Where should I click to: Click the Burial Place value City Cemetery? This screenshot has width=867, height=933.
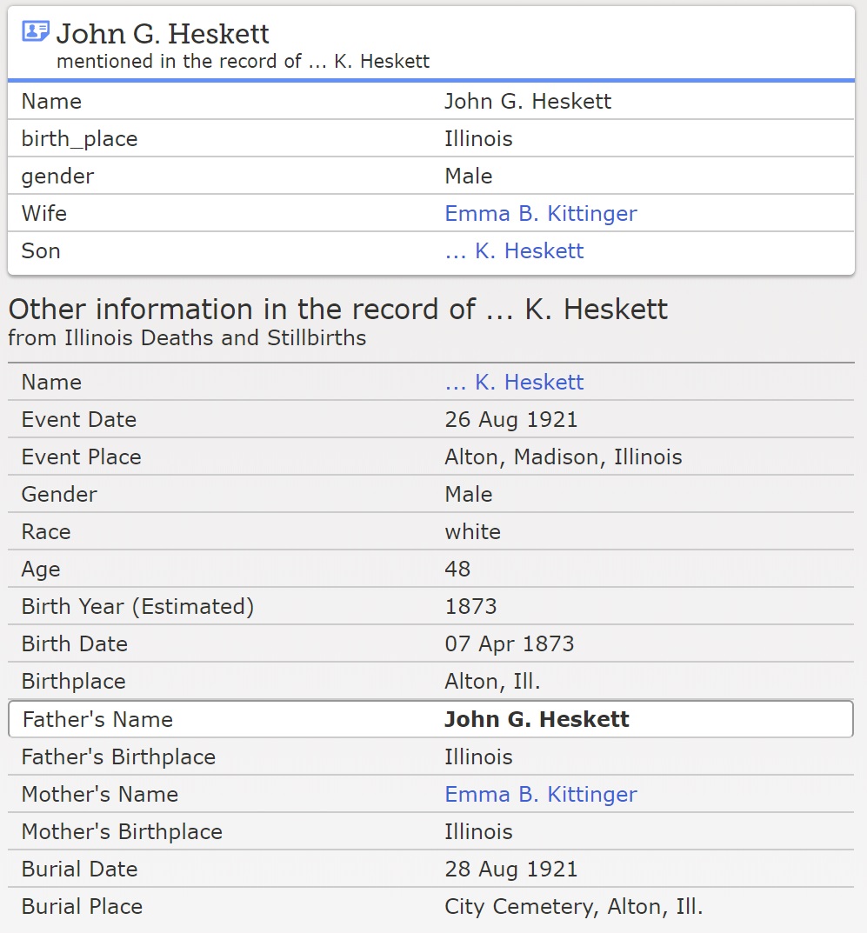click(573, 906)
